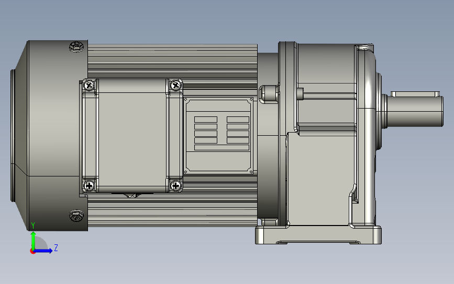Select the upper hex bolt on the fan cover
The image size is (454, 284).
tap(77, 46)
